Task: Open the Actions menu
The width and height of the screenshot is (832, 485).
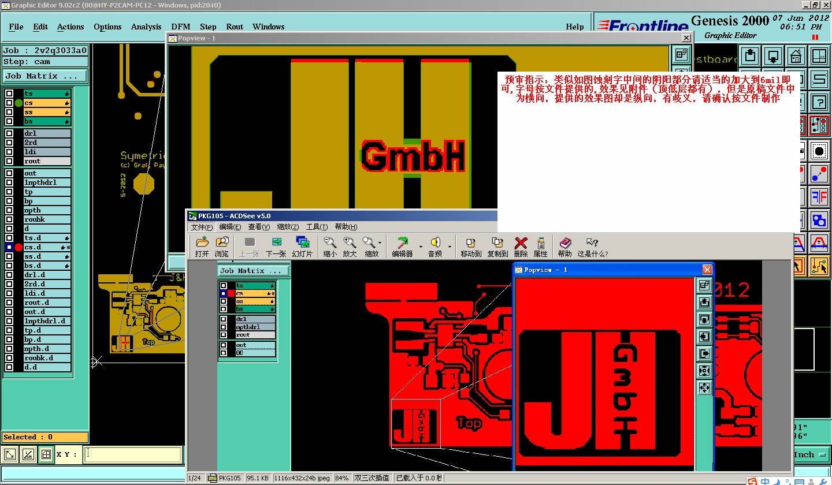Action: tap(70, 27)
